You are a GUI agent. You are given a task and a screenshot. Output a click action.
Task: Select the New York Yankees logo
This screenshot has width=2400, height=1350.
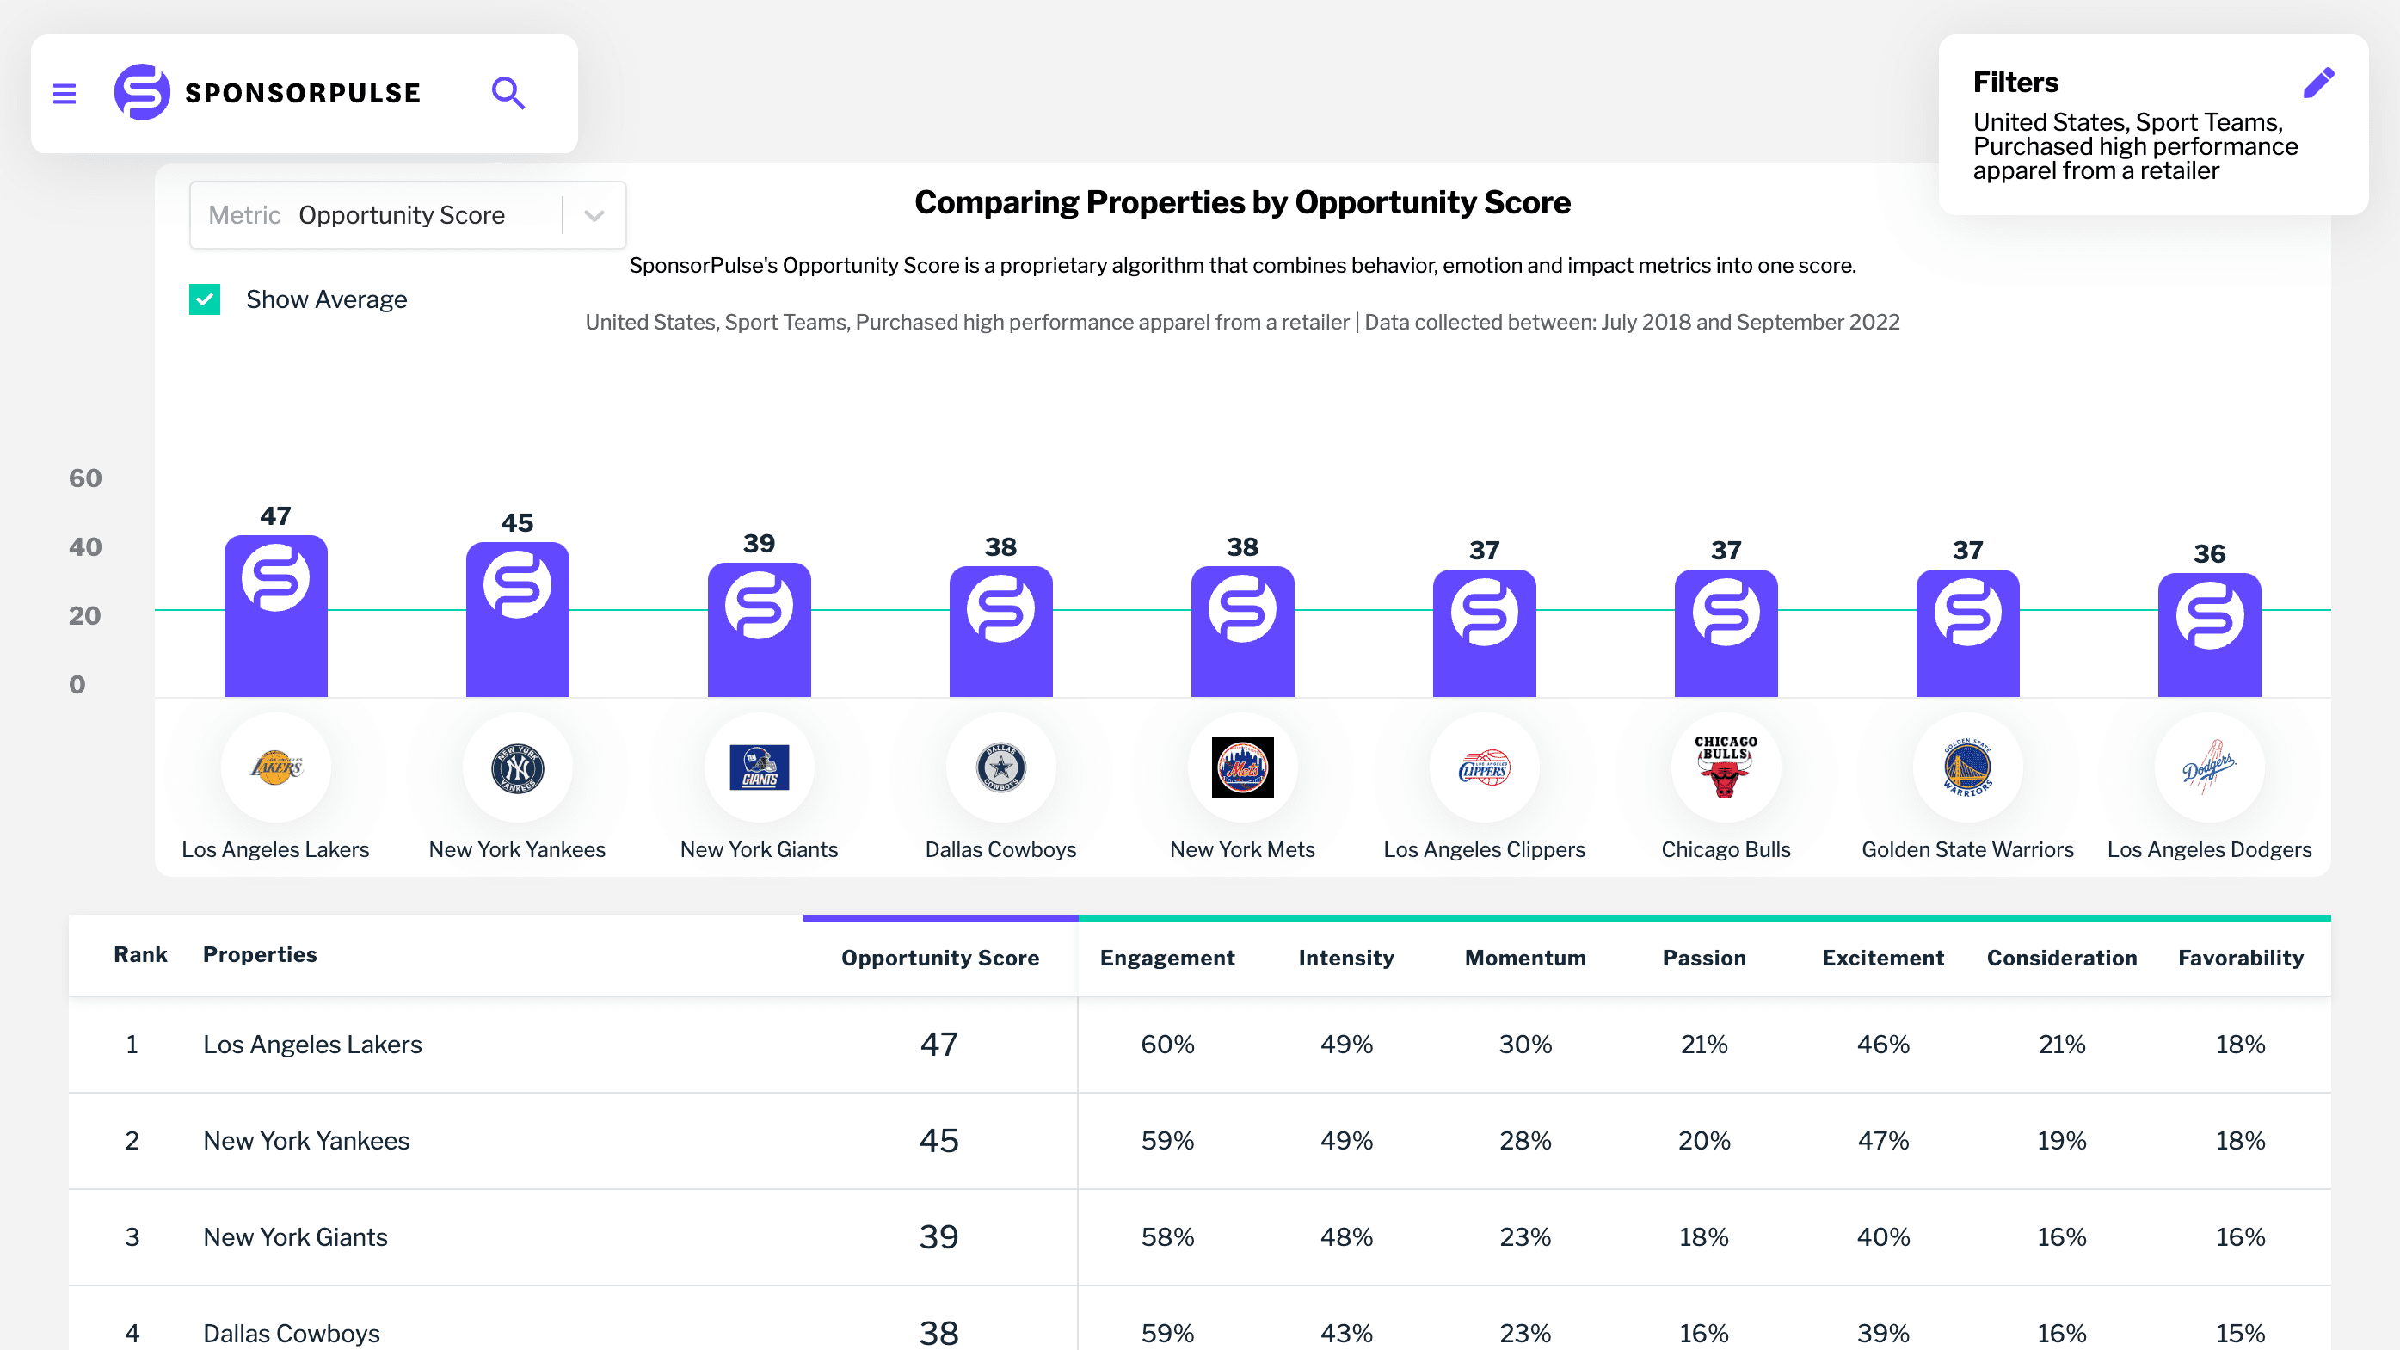click(517, 767)
